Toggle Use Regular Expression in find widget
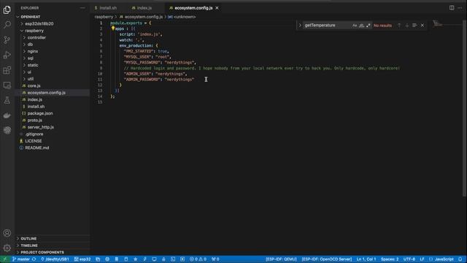Image resolution: width=467 pixels, height=263 pixels. 368,26
